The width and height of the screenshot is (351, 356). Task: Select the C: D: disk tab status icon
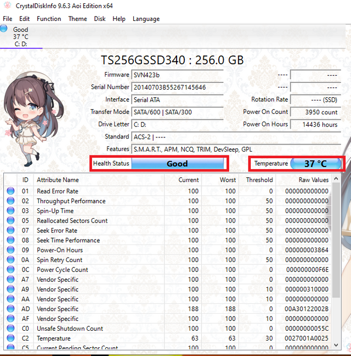[4, 29]
